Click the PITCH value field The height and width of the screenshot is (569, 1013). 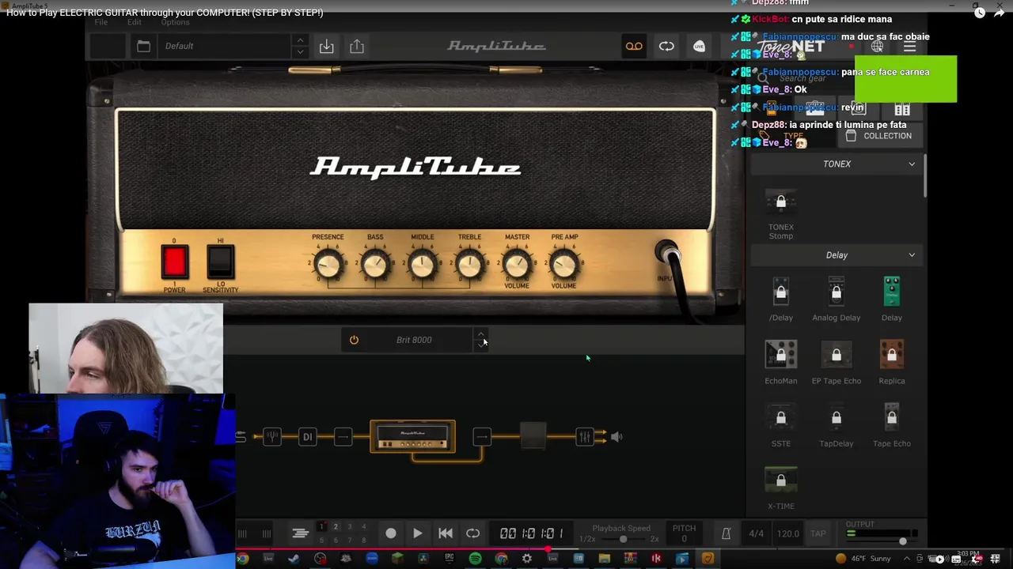[x=684, y=539]
